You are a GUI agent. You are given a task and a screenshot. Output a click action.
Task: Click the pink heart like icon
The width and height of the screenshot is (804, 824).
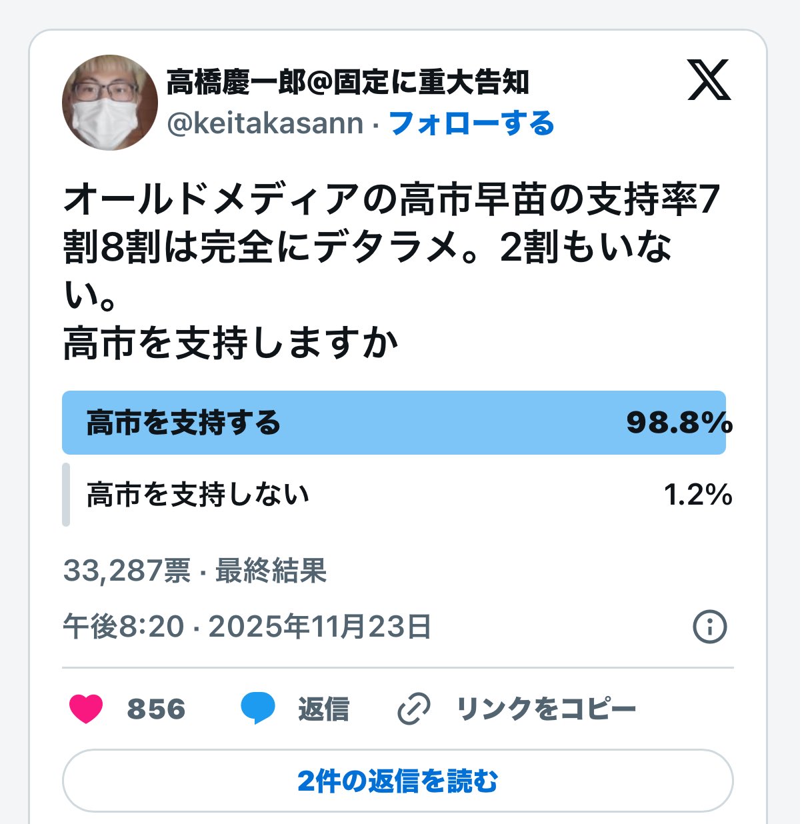(87, 709)
